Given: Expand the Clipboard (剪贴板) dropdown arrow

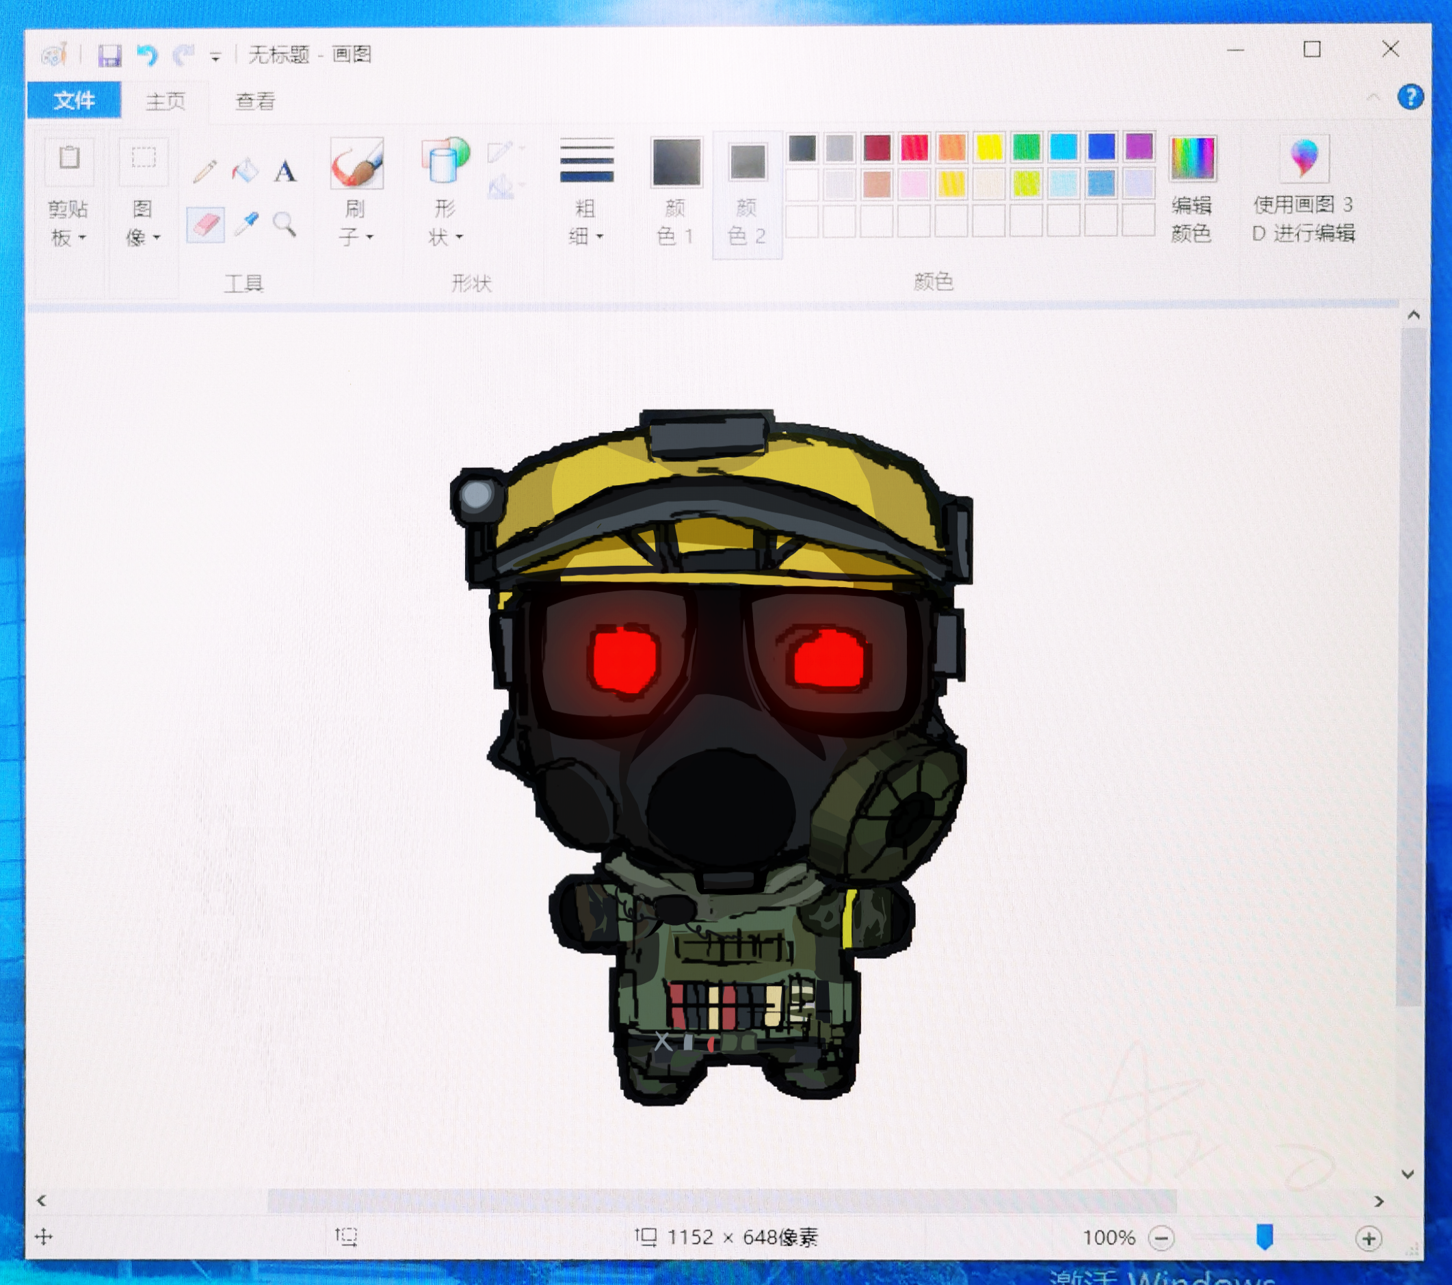Looking at the screenshot, I should click(x=82, y=238).
